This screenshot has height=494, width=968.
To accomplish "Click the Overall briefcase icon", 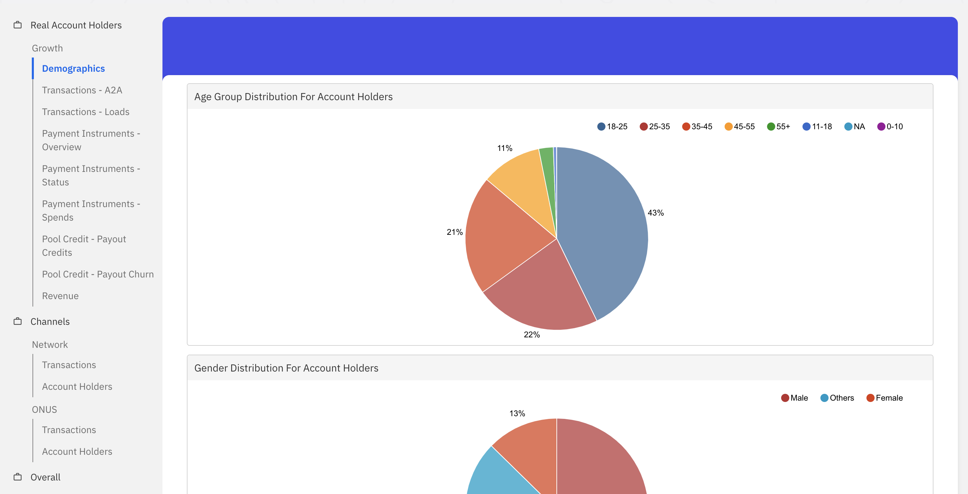I will pyautogui.click(x=18, y=477).
